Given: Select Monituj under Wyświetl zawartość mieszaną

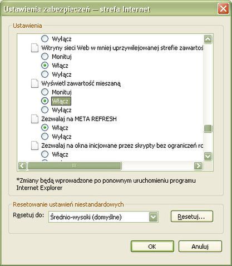Looking at the screenshot, I should pos(45,92).
